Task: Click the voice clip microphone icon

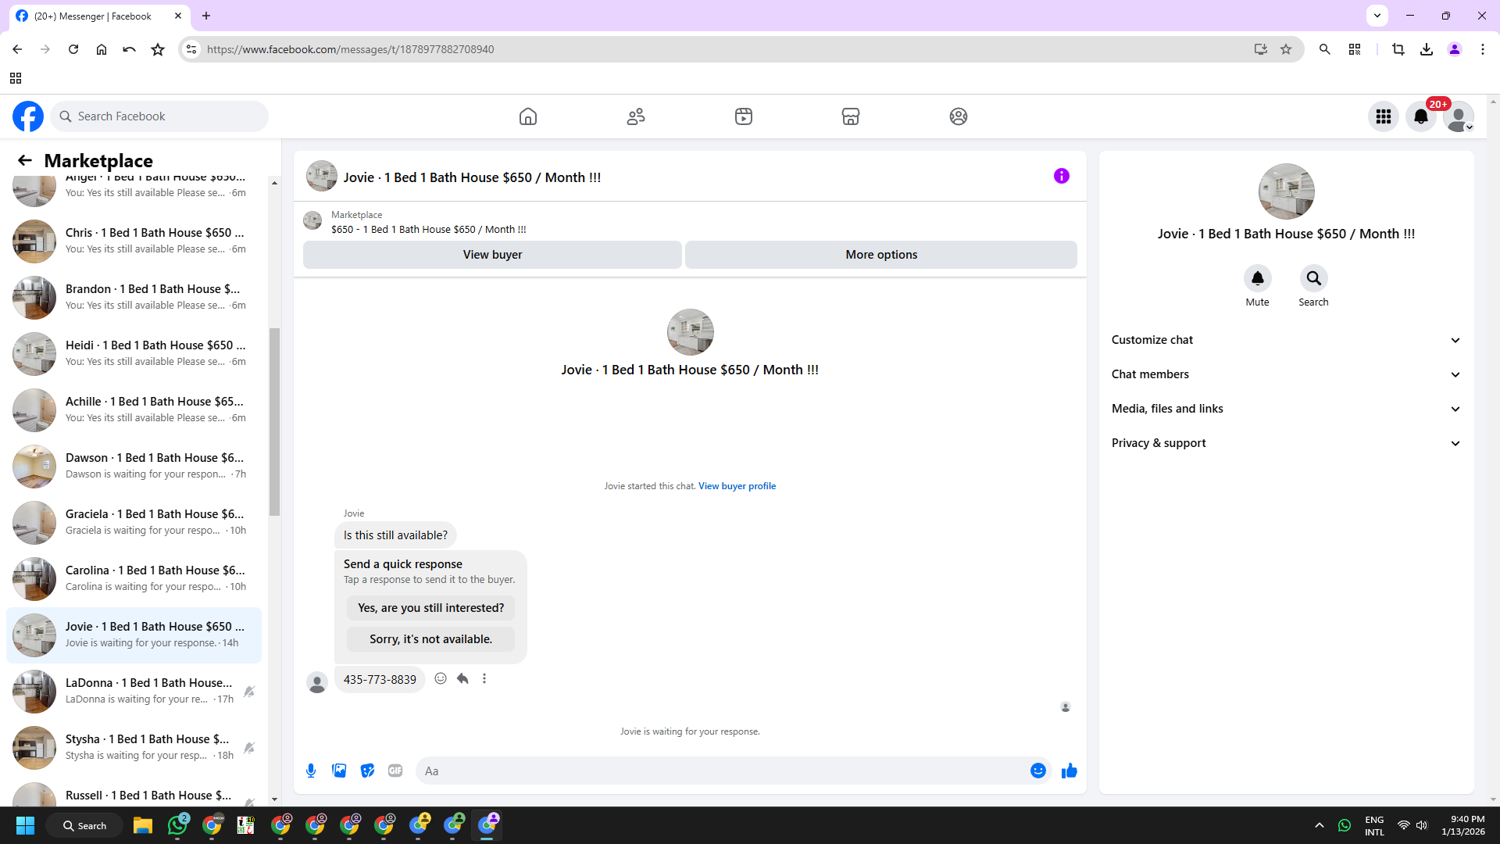Action: pyautogui.click(x=311, y=771)
